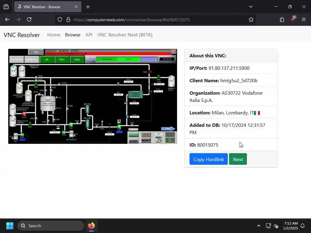Click the RO1 green button in screenshot
The height and width of the screenshot is (233, 311).
(x=62, y=60)
